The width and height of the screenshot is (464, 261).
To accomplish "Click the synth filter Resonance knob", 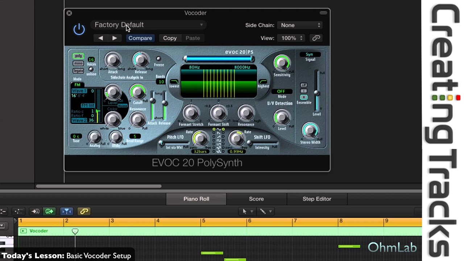I will pos(137,119).
